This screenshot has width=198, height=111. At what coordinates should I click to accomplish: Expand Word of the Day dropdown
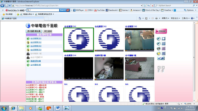tap(160, 10)
